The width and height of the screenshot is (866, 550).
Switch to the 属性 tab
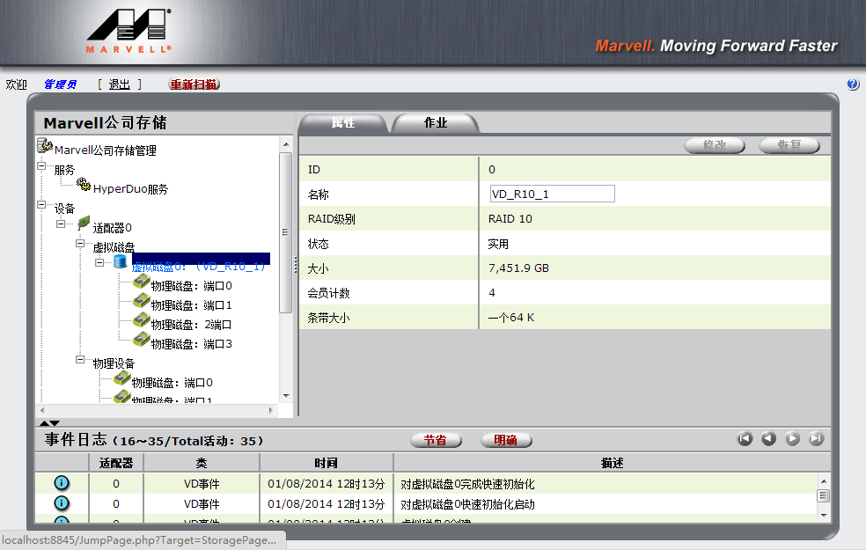[343, 122]
